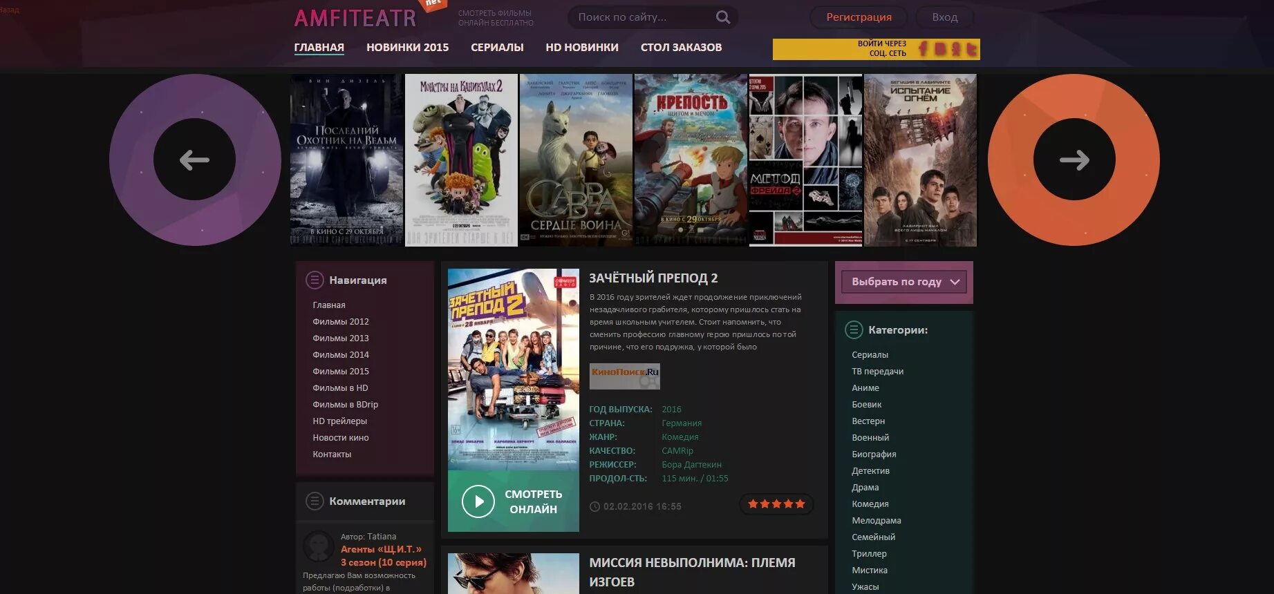1274x594 pixels.
Task: Open the СТОЛ ЗАКАЗОВ menu tab
Action: coord(681,48)
